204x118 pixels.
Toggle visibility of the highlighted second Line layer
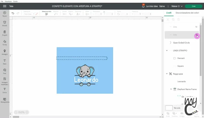coord(197,35)
